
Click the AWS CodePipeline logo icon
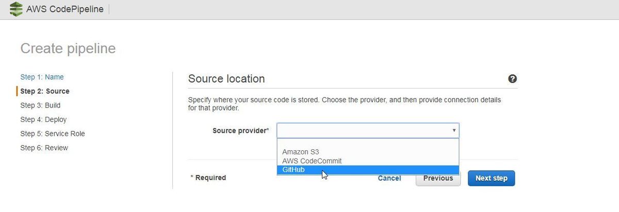tap(17, 9)
